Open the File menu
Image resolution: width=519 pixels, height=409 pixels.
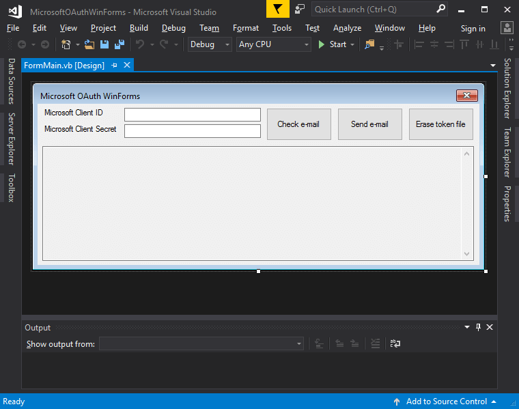click(x=13, y=28)
